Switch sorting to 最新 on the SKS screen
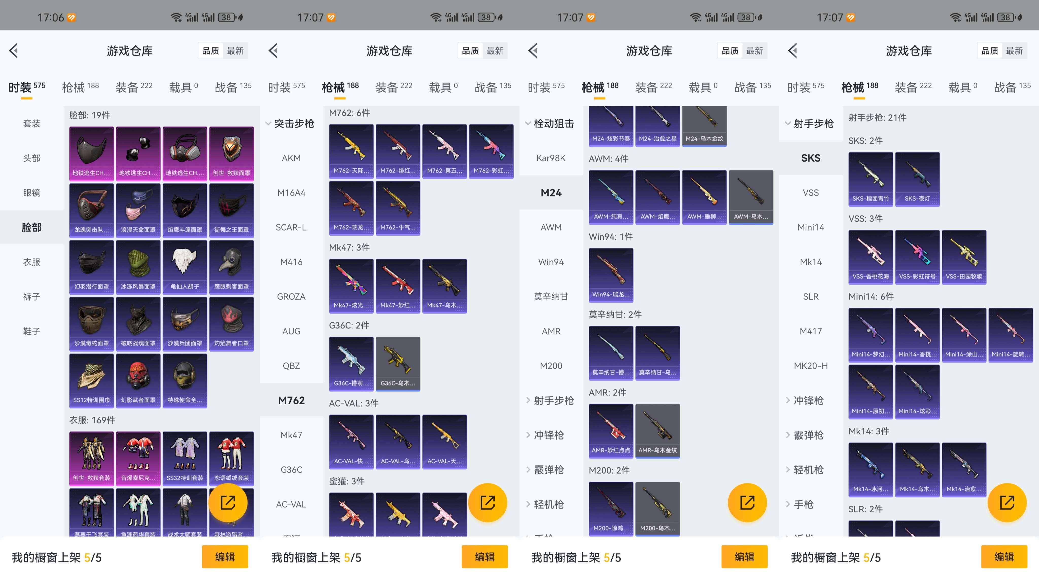The width and height of the screenshot is (1039, 577). [x=1014, y=51]
